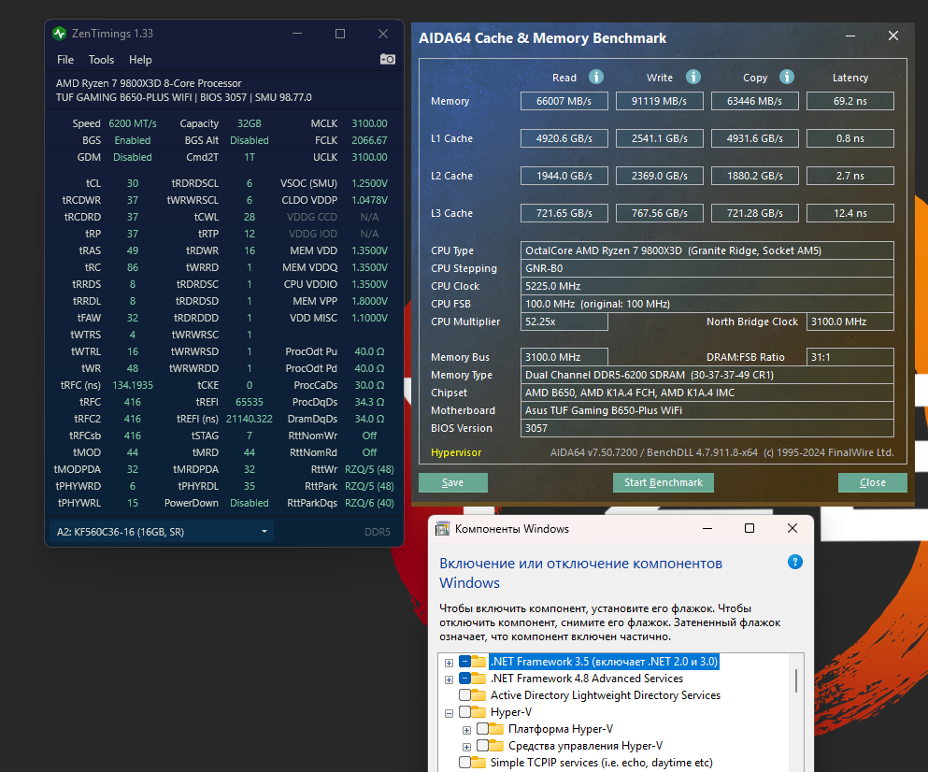
Task: Open info icon beside Copy column
Action: tap(787, 77)
